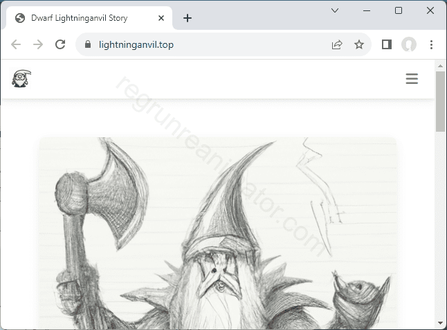
Task: Click the vertical scrollbar thumb
Action: tap(441, 101)
